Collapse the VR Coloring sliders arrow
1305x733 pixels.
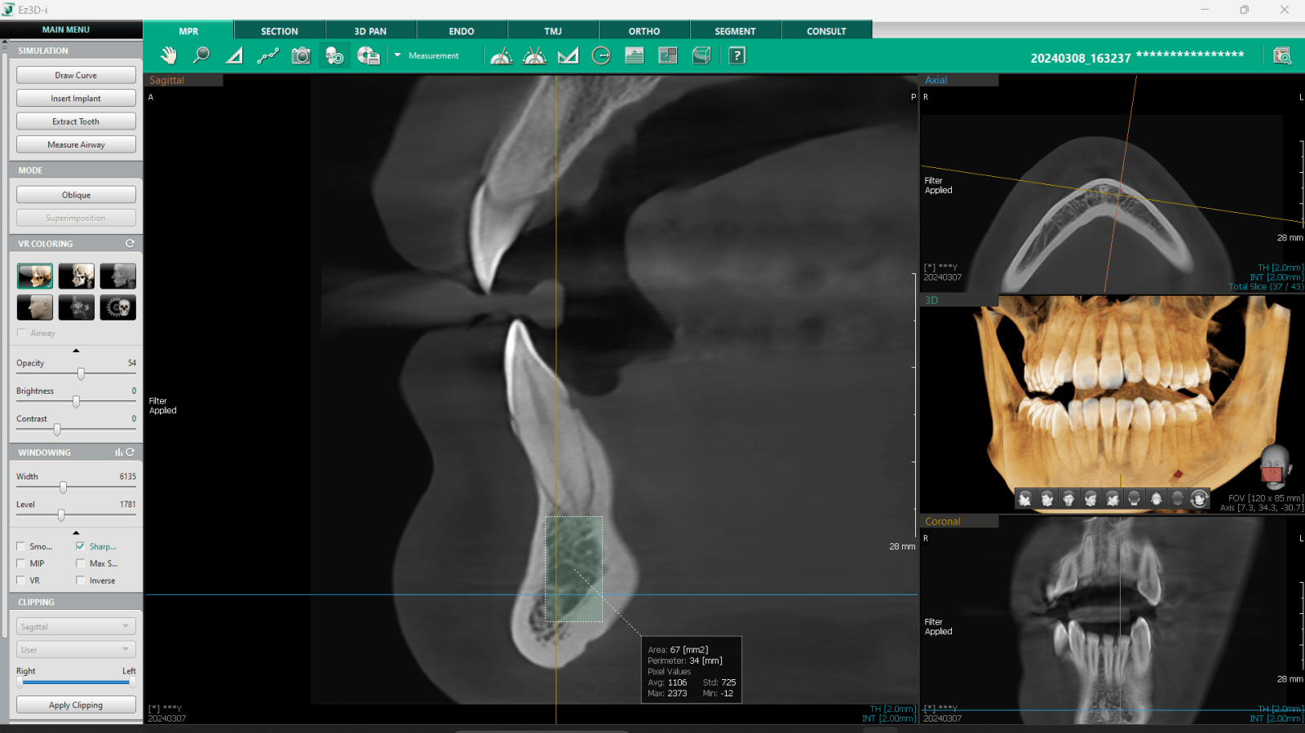(x=76, y=351)
